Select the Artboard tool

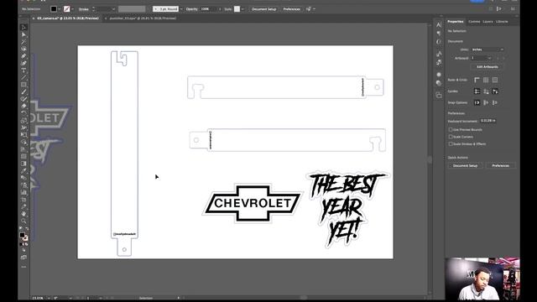[x=23, y=200]
